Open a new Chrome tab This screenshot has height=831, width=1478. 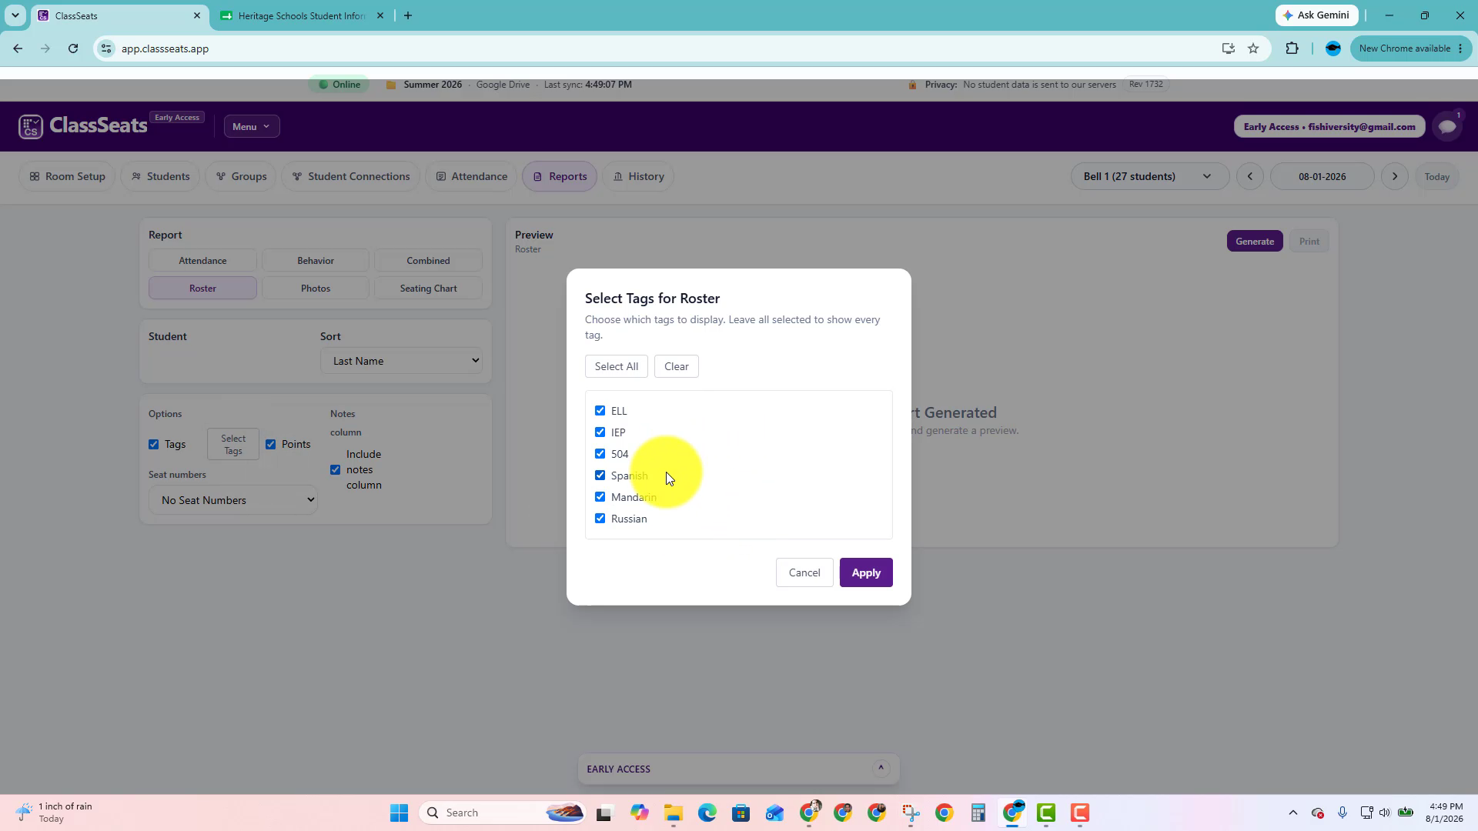click(x=408, y=15)
